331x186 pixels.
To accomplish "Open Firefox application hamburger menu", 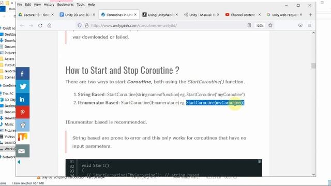I will click(x=309, y=25).
